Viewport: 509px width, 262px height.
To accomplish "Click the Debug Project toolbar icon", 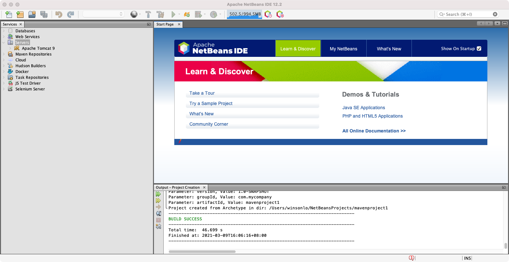I will point(198,14).
